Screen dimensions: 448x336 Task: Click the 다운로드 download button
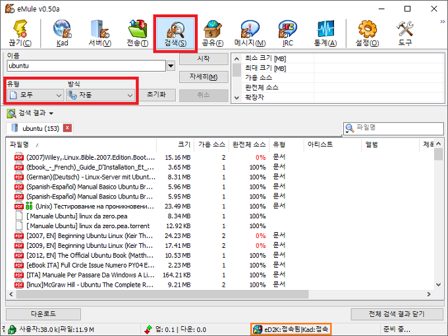pos(43,314)
